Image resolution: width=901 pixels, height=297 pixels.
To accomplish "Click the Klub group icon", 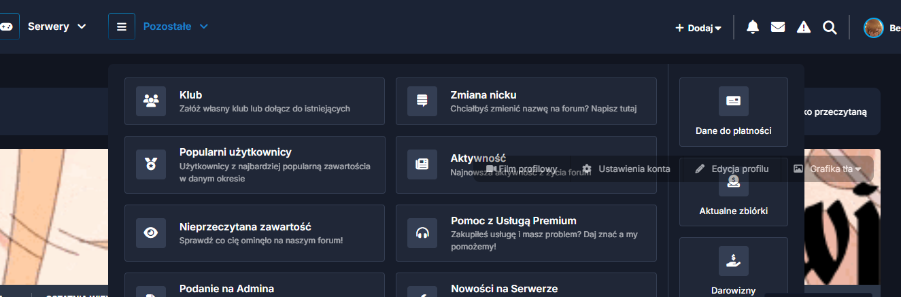I will (x=151, y=101).
